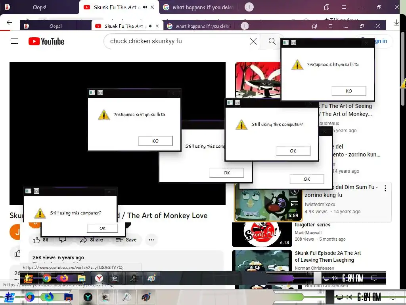Open the MaddMaxwell channel link
Screen dimensions: 406x305
308,233
